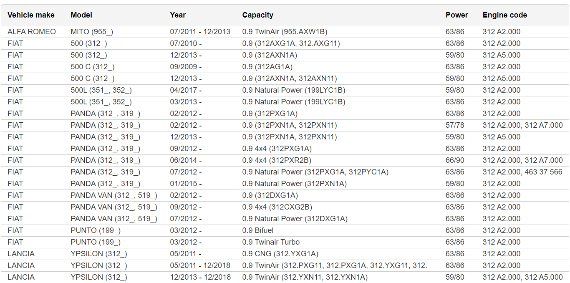Select the 04/2017 year cell
Viewport: 570px width, 283px height.
(186, 90)
